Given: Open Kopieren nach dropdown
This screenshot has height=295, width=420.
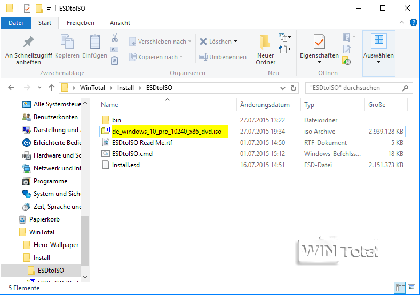Looking at the screenshot, I should click(x=156, y=57).
